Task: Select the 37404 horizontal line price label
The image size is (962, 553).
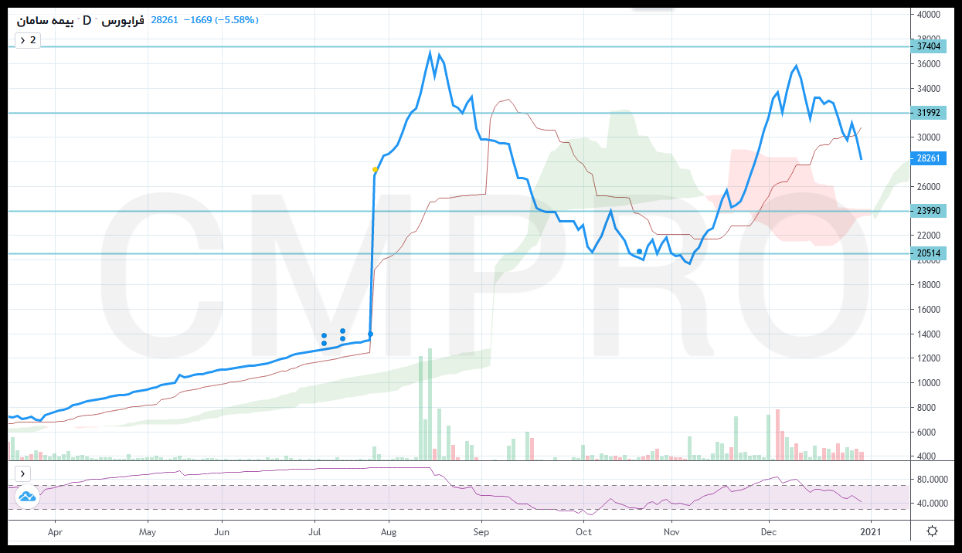Action: click(929, 46)
